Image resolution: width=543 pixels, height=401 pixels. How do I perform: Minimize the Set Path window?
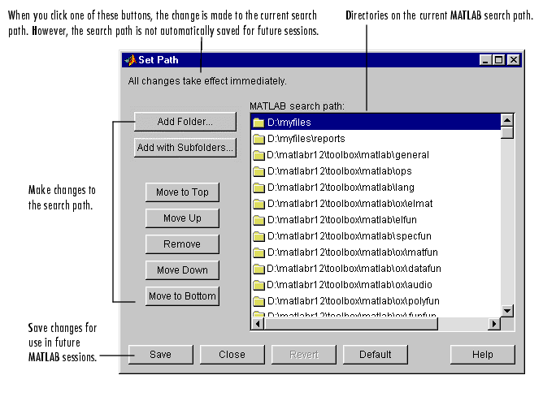click(485, 60)
